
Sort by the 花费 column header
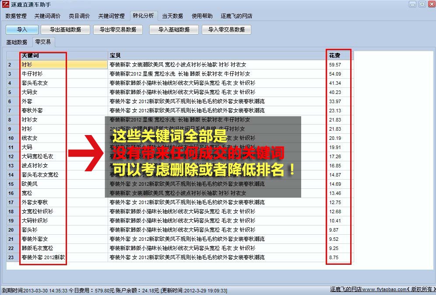(x=340, y=56)
